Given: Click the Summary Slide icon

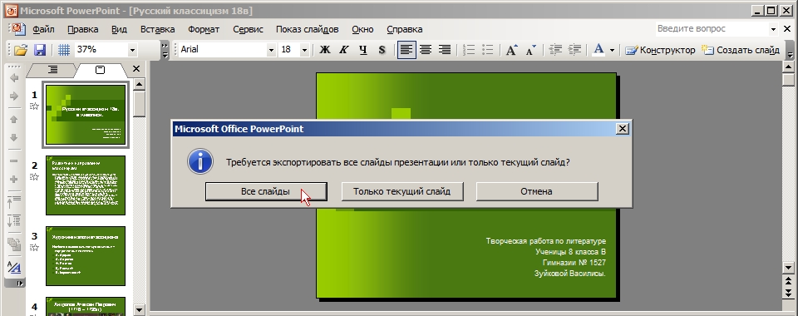Looking at the screenshot, I should point(14,244).
